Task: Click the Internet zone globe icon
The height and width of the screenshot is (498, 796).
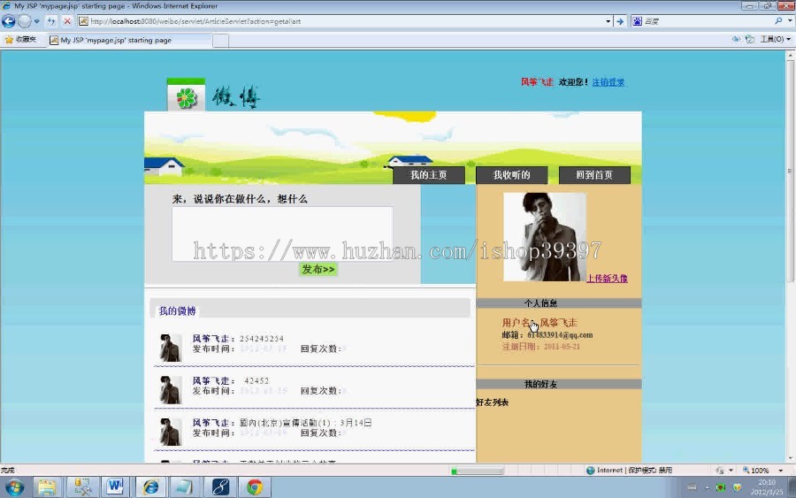Action: coord(591,471)
